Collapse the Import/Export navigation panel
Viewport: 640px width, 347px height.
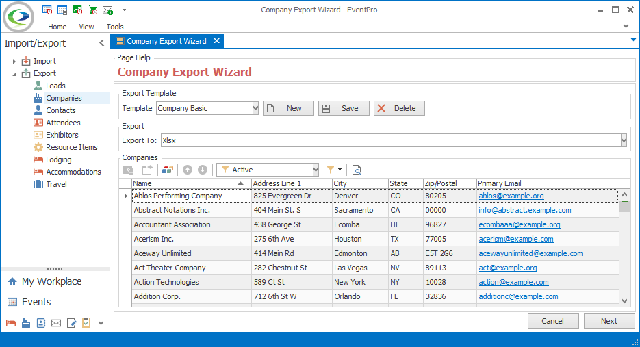tap(101, 43)
